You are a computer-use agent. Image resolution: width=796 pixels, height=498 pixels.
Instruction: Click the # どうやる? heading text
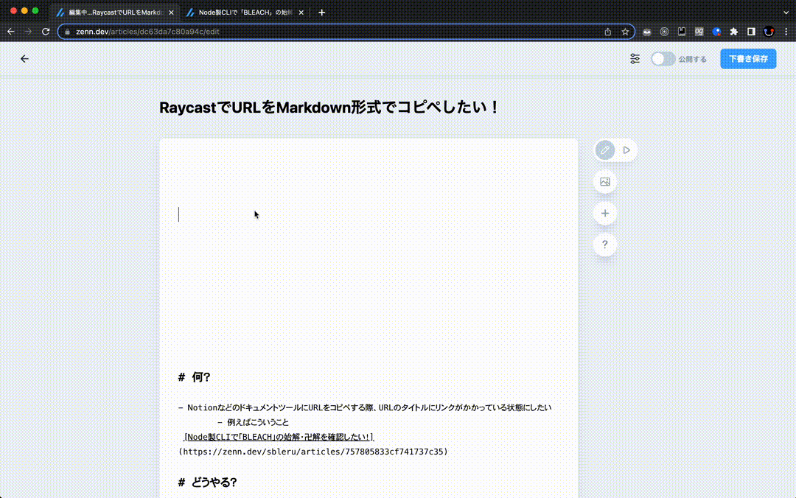tap(207, 483)
